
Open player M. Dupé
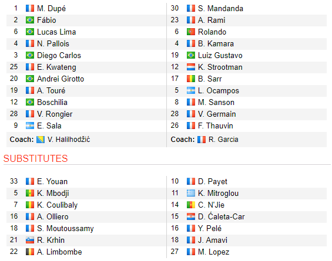pos(51,8)
